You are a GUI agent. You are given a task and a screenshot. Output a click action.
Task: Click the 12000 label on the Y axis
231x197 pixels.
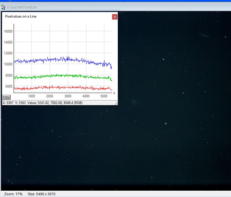tap(8, 53)
